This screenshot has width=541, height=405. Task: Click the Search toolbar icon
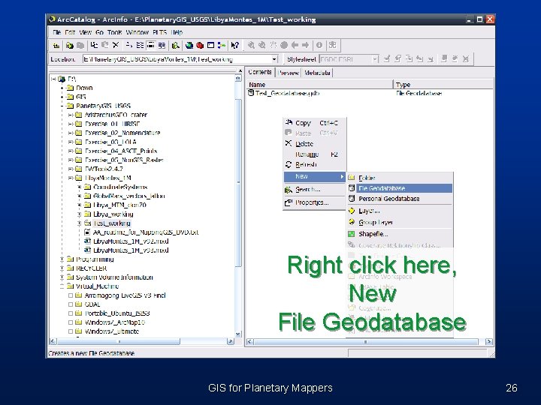point(176,45)
